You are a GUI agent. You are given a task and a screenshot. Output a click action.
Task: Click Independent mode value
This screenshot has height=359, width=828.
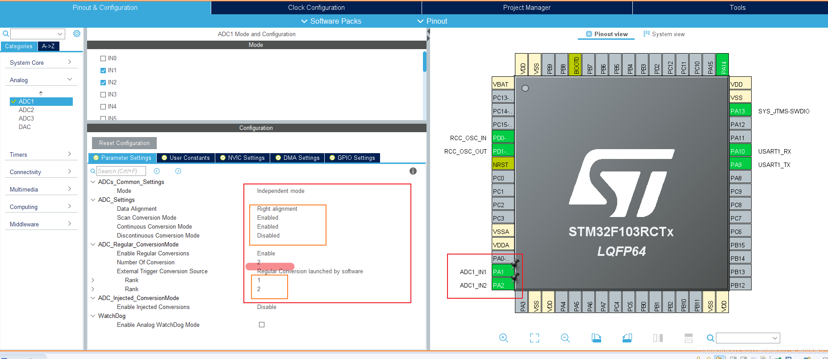click(280, 191)
